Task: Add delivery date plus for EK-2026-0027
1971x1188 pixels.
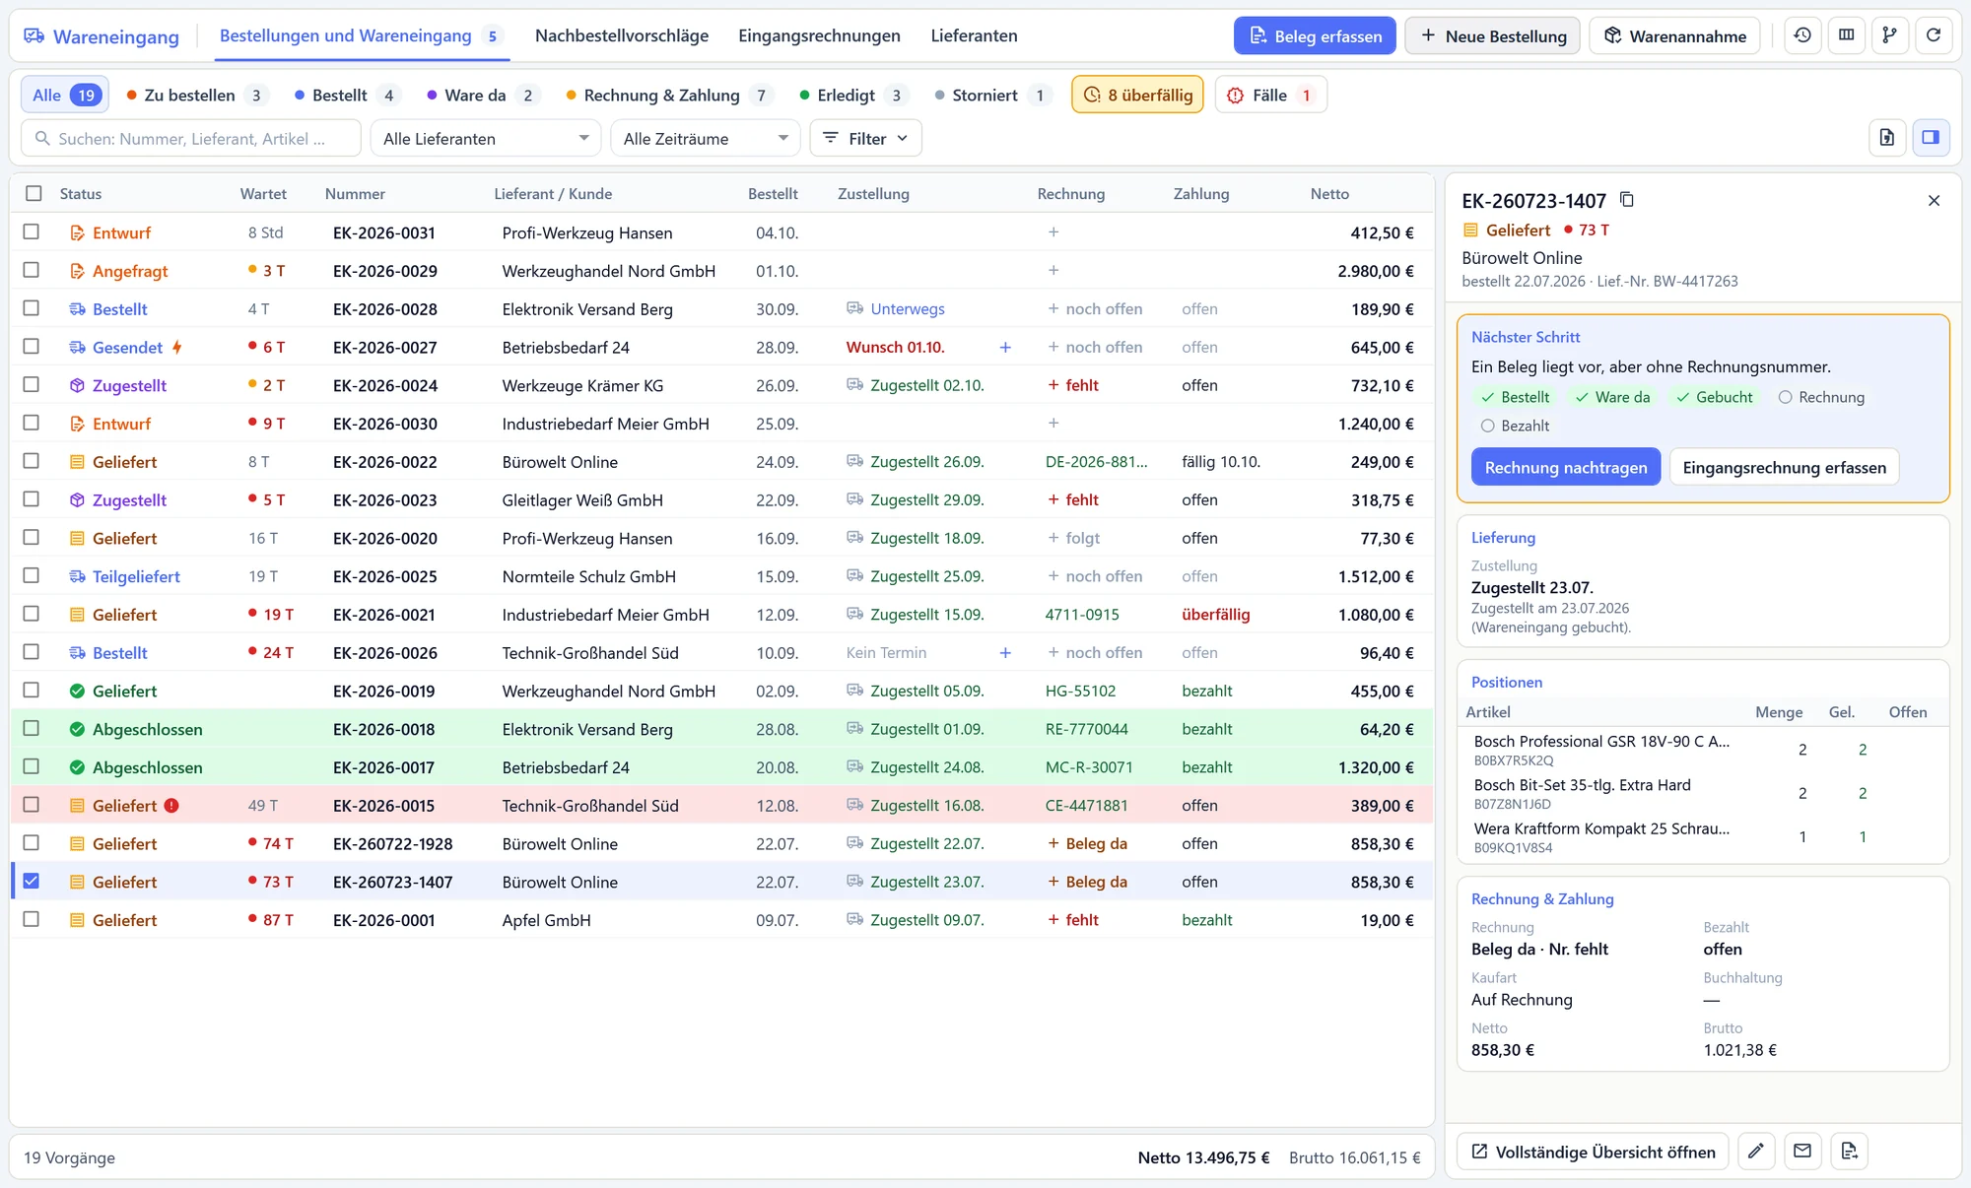Action: (1005, 348)
